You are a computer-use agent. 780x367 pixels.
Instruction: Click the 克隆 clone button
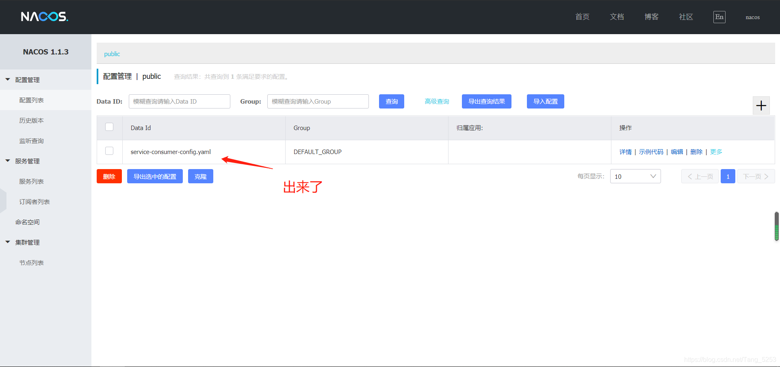(201, 176)
